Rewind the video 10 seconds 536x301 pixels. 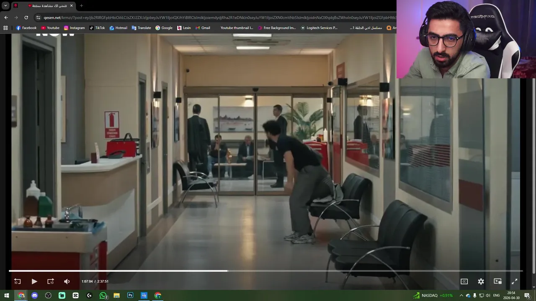pos(17,281)
